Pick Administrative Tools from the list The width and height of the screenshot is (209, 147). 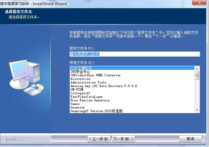tap(132, 82)
